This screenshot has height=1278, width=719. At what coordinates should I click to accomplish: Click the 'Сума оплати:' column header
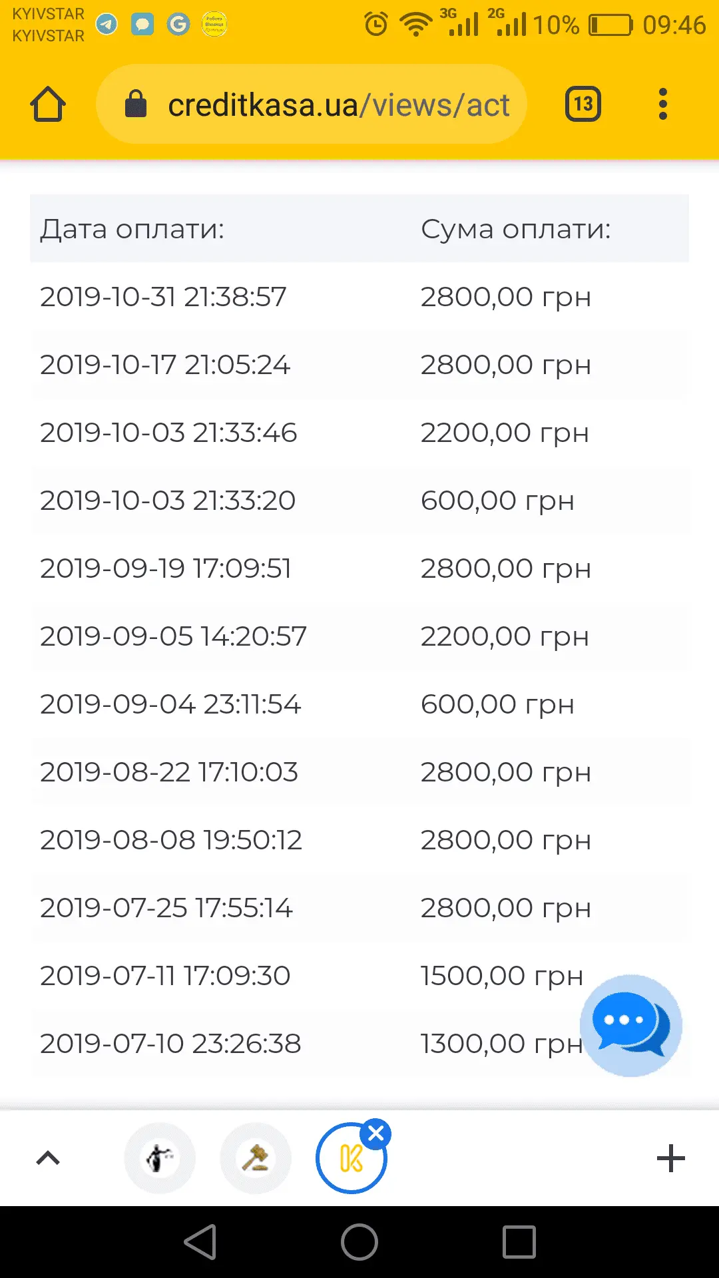(515, 229)
